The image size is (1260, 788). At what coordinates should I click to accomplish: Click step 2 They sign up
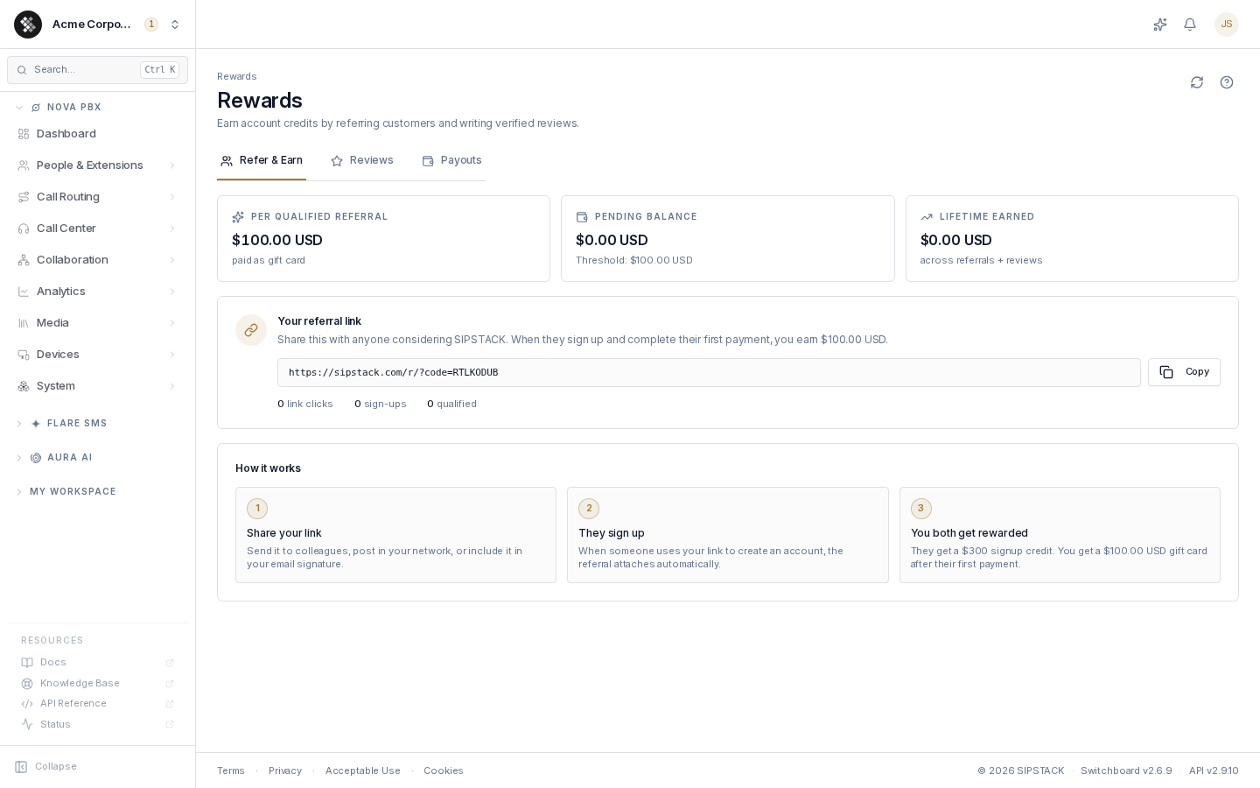click(728, 535)
